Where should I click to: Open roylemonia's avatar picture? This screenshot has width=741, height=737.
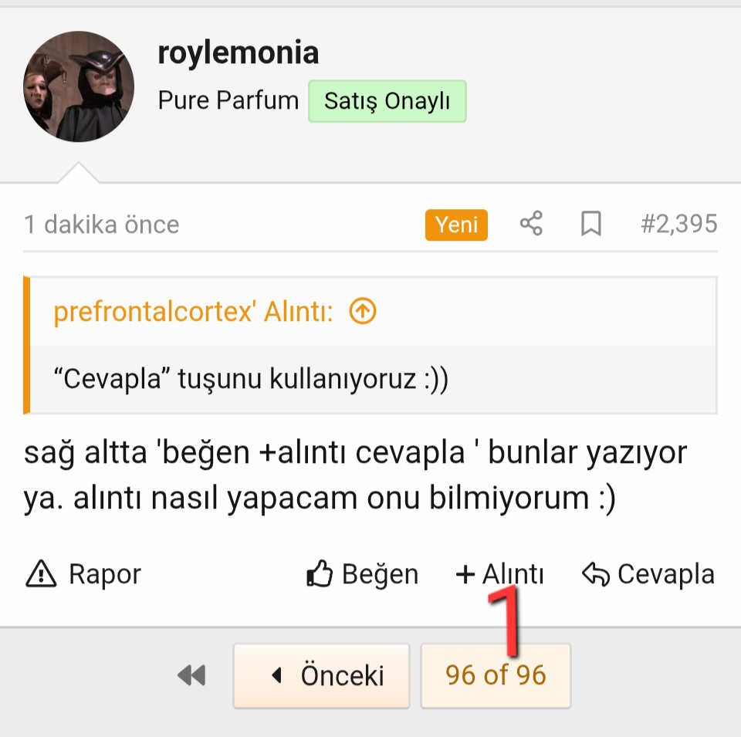click(79, 86)
